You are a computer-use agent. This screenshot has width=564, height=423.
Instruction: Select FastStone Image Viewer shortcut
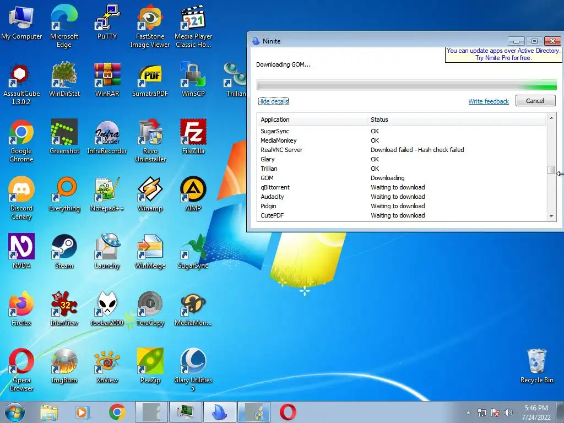150,26
